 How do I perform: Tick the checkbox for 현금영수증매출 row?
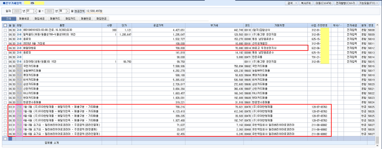(x=5, y=102)
